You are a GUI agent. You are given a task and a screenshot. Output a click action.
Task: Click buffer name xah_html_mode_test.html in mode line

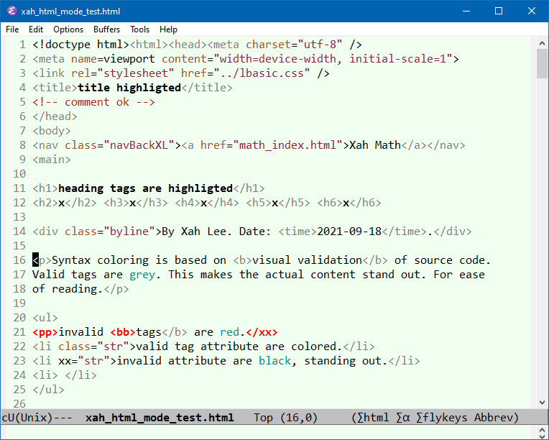160,418
